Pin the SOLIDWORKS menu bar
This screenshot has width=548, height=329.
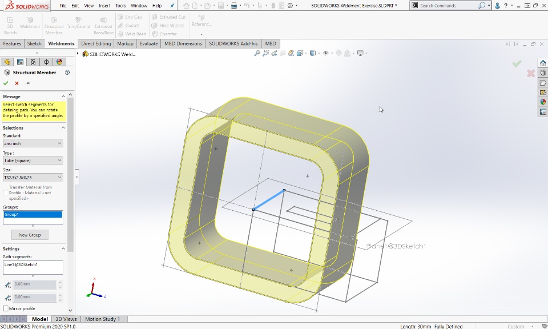[x=172, y=6]
